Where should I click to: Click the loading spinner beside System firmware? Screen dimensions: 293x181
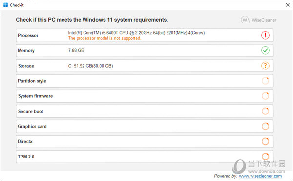[x=265, y=96]
